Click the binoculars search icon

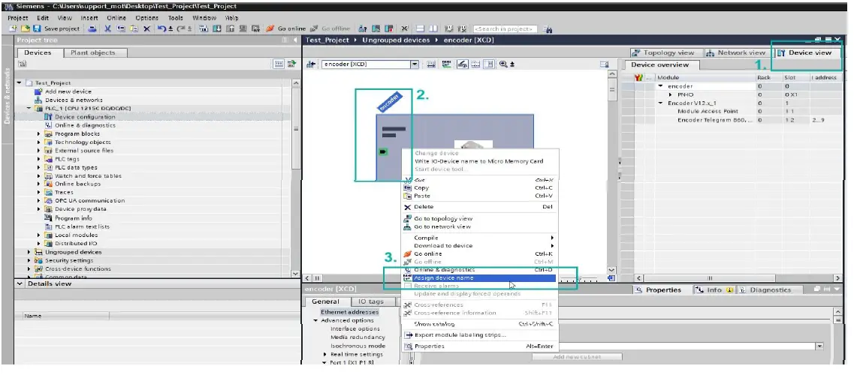pyautogui.click(x=548, y=29)
